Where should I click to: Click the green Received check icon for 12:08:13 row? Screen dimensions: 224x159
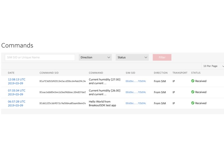[x=193, y=81]
